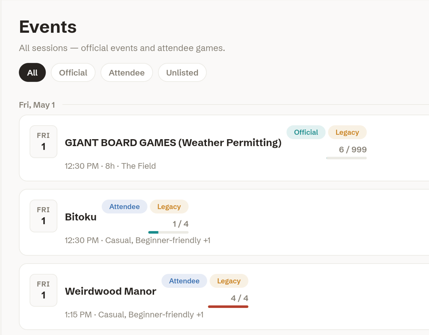Click the Legacy badge on GIANT BOARD GAMES

click(347, 132)
